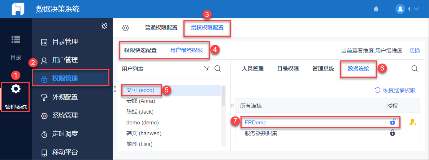Click the 目录 list icon in the left rail
This screenshot has width=429, height=160.
[x=16, y=40]
